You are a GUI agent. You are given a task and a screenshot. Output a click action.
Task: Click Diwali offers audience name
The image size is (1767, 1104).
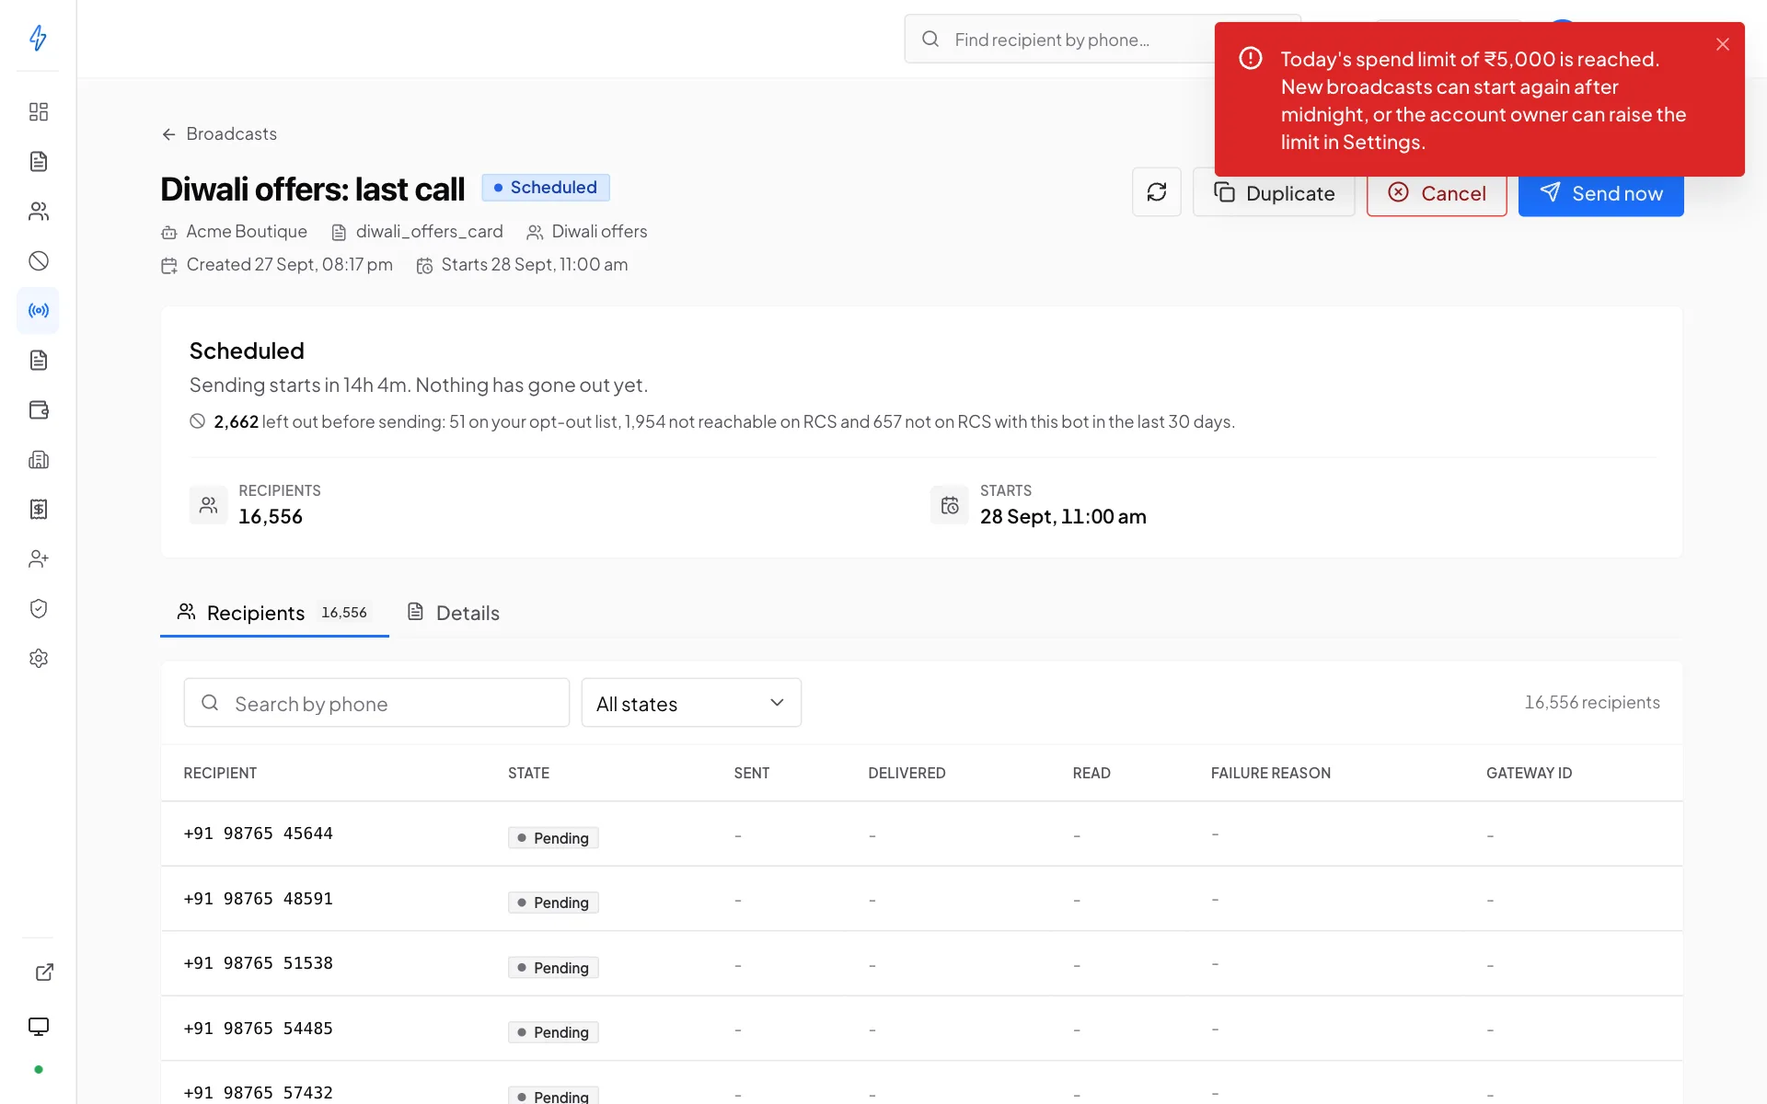click(x=599, y=232)
